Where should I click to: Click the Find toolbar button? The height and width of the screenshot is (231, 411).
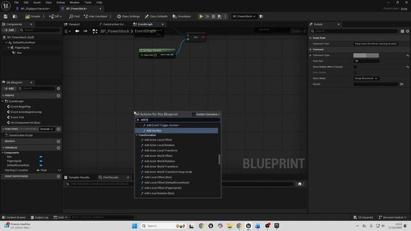pyautogui.click(x=74, y=17)
